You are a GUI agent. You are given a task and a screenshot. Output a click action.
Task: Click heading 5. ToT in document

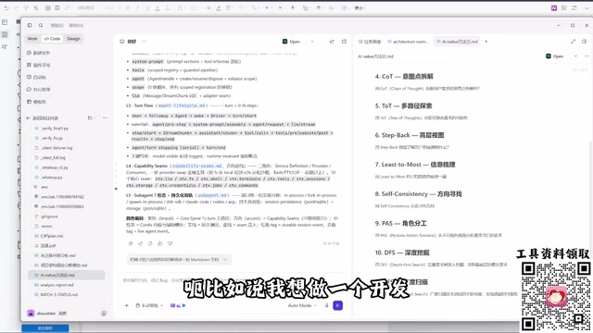[x=403, y=105]
